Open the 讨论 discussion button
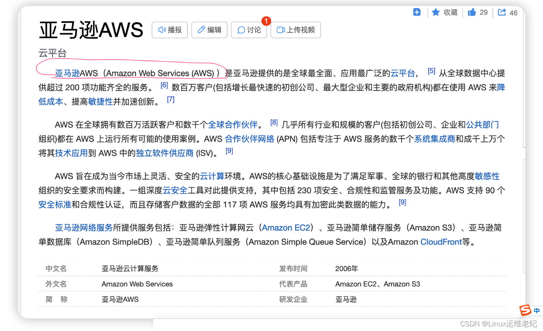Viewport: 543px width, 331px height. click(249, 30)
